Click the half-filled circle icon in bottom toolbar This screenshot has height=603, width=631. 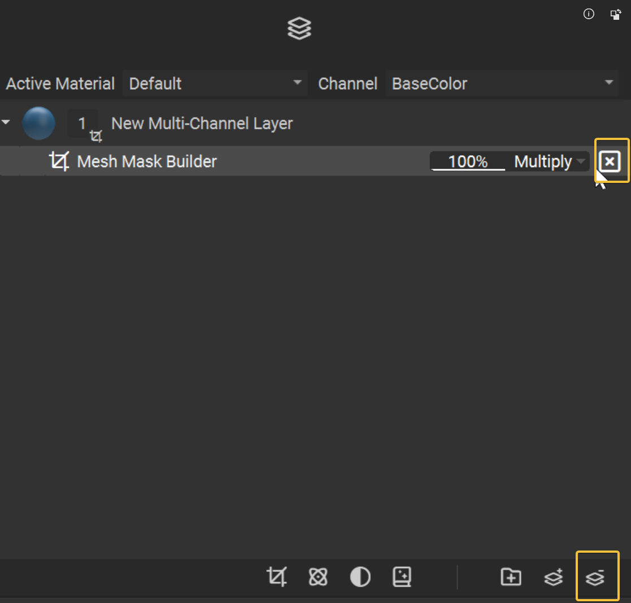(x=360, y=577)
